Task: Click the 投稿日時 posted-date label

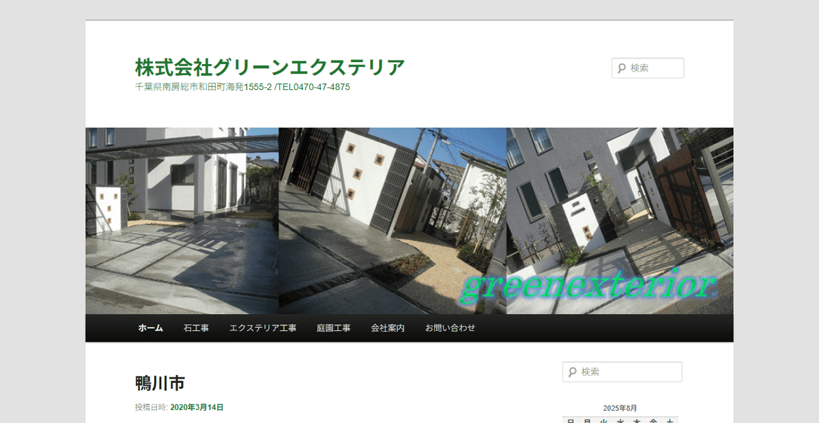Action: tap(150, 407)
